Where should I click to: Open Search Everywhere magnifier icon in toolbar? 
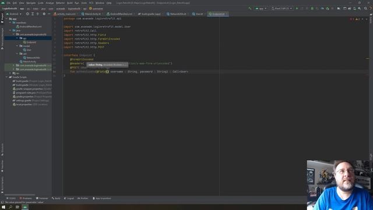(365, 8)
